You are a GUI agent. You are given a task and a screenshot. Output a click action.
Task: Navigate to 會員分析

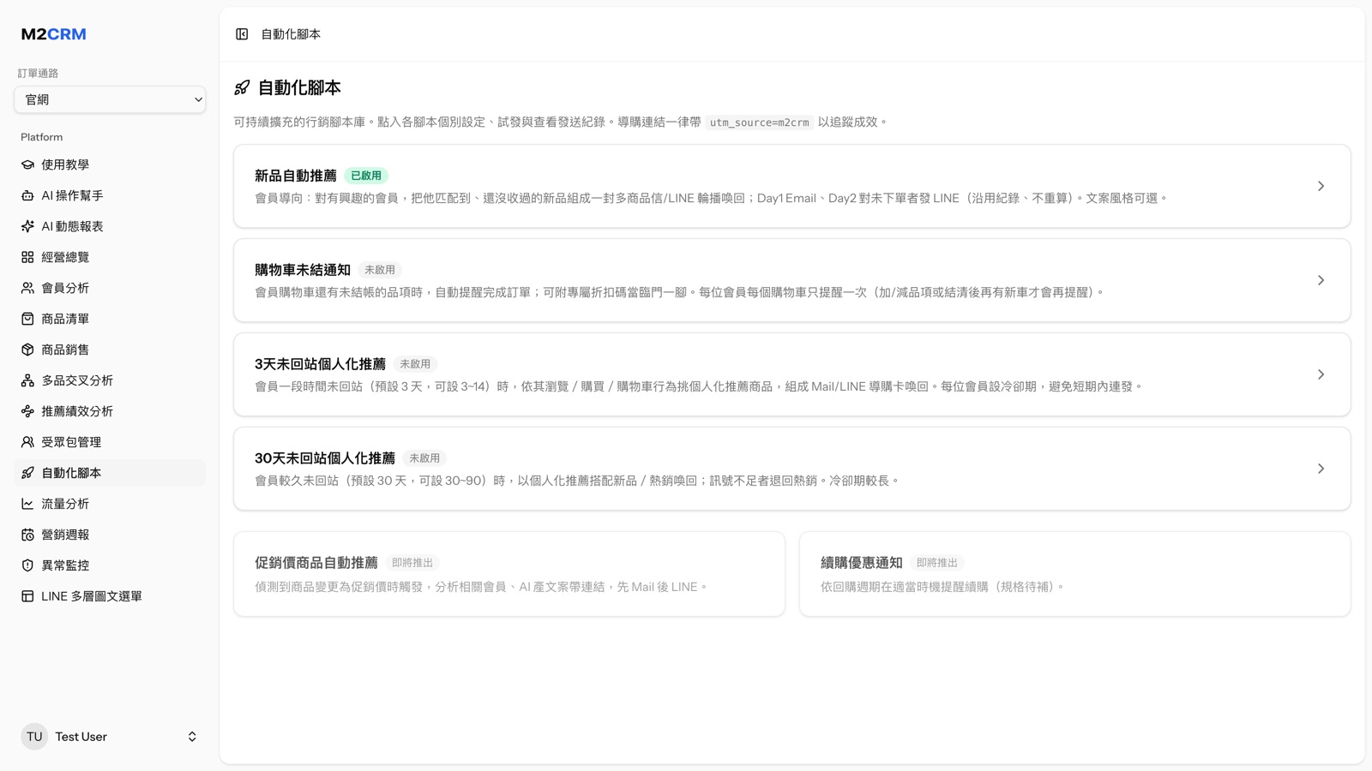110,288
